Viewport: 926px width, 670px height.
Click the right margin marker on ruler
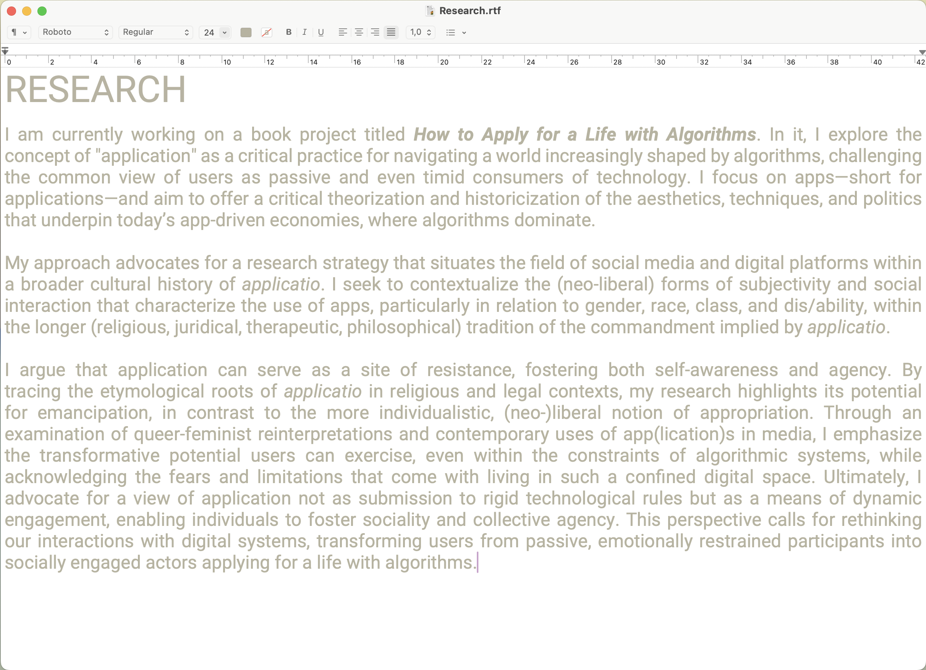[x=921, y=52]
